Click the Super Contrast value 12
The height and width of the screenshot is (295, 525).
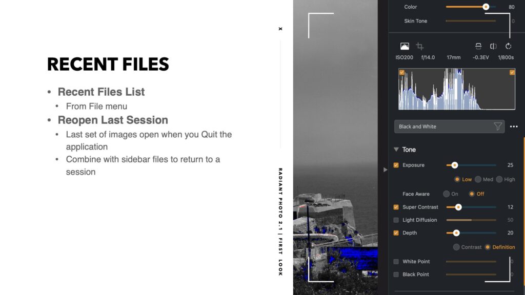tap(510, 207)
